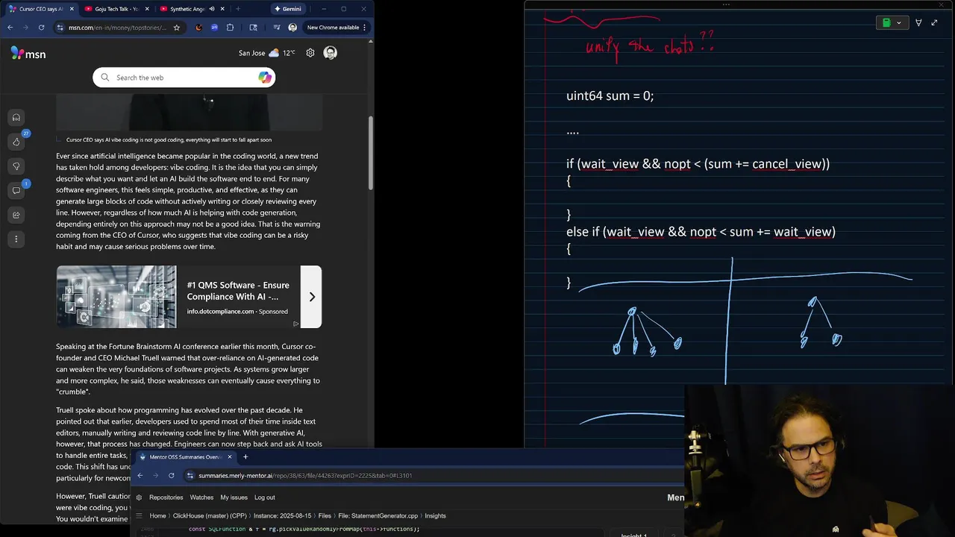Go back in Mentor browser window
955x537 pixels.
pyautogui.click(x=140, y=475)
